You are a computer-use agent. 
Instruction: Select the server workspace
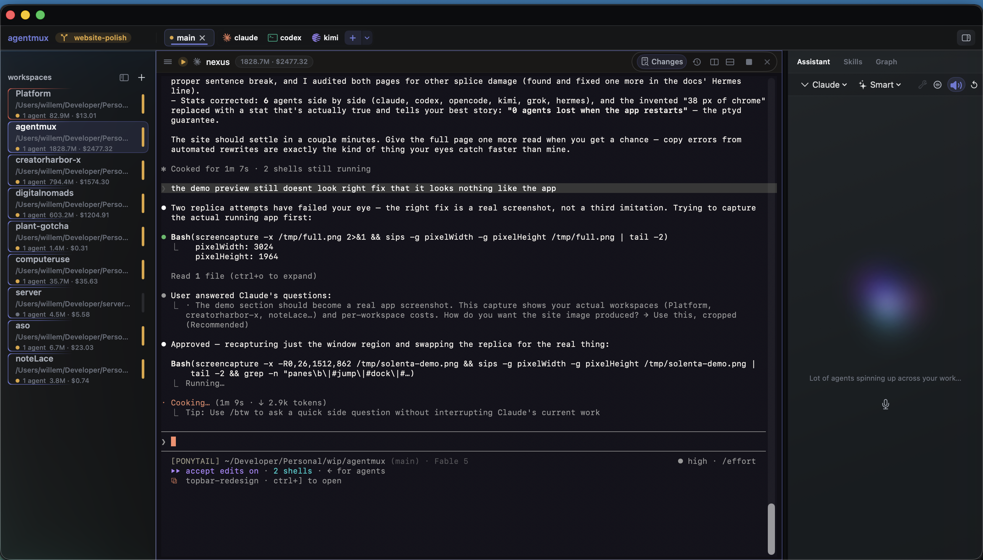click(77, 302)
